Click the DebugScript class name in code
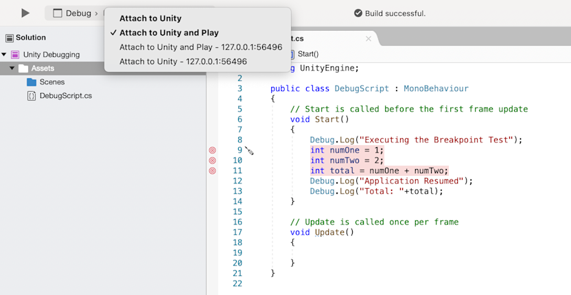The width and height of the screenshot is (571, 295). [362, 89]
